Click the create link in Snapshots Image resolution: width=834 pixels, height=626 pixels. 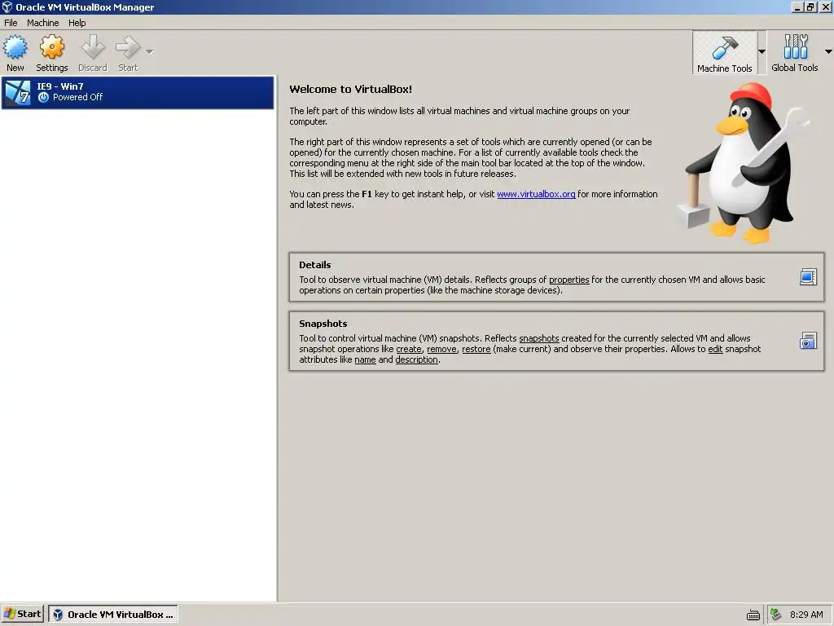409,349
